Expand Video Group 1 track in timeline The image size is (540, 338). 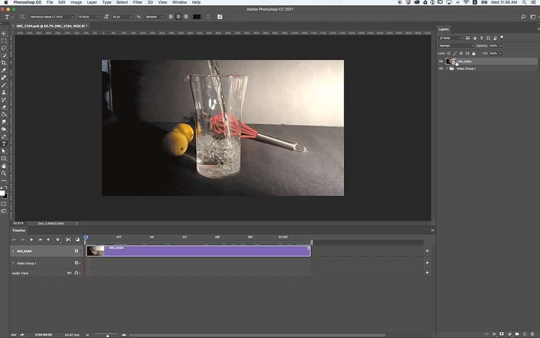[x=13, y=263]
